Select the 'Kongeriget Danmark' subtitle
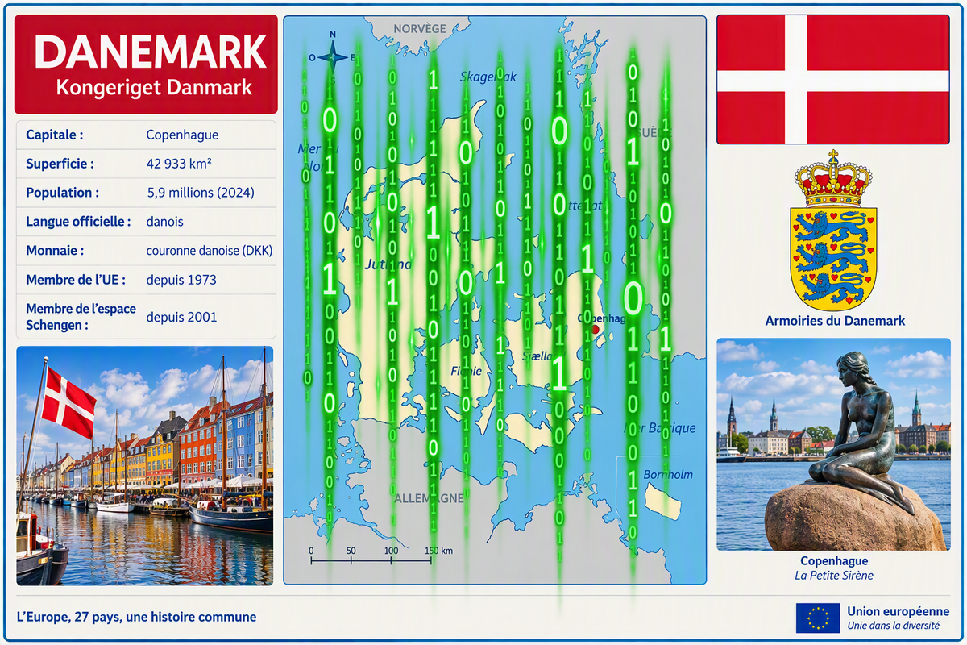Viewport: 967px width, 645px height. click(x=155, y=87)
